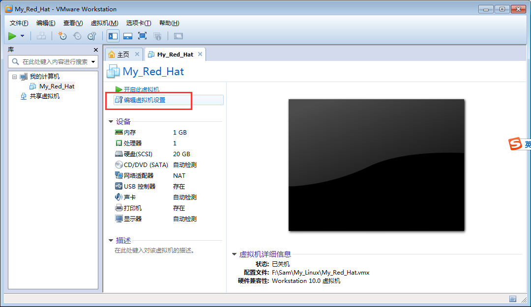Open the 文件(F) menu
531x307 pixels.
click(x=19, y=23)
